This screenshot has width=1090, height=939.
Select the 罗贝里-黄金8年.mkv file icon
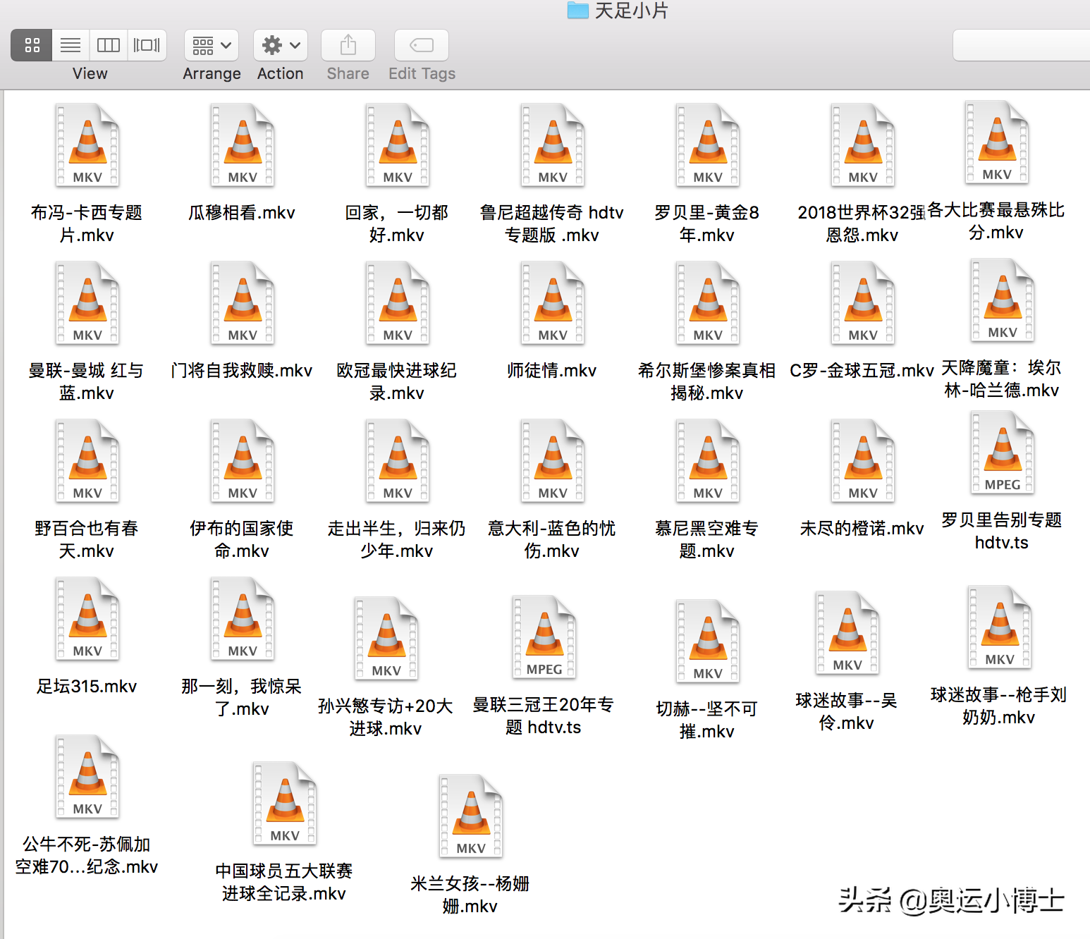point(708,145)
